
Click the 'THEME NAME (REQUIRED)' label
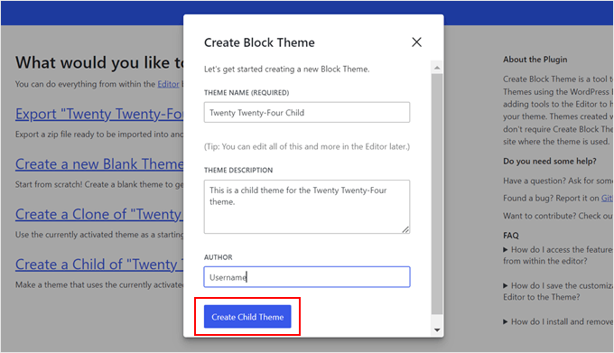coord(247,93)
